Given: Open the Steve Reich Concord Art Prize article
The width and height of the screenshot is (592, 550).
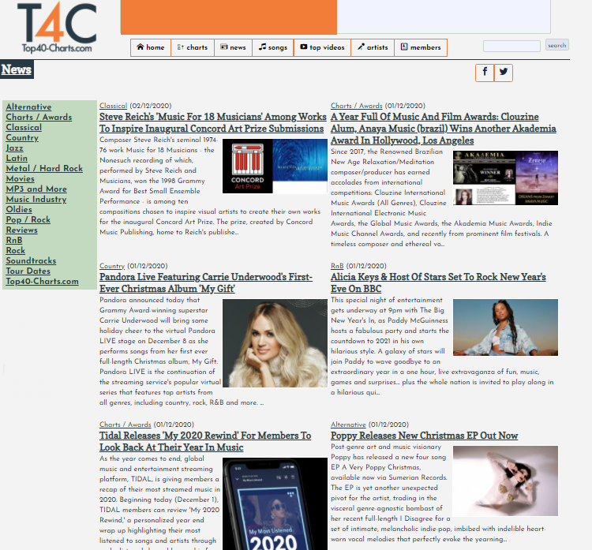Looking at the screenshot, I should (212, 122).
